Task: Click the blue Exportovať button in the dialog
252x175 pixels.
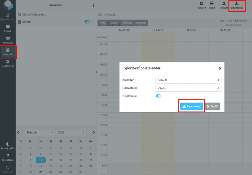Action: (x=191, y=106)
